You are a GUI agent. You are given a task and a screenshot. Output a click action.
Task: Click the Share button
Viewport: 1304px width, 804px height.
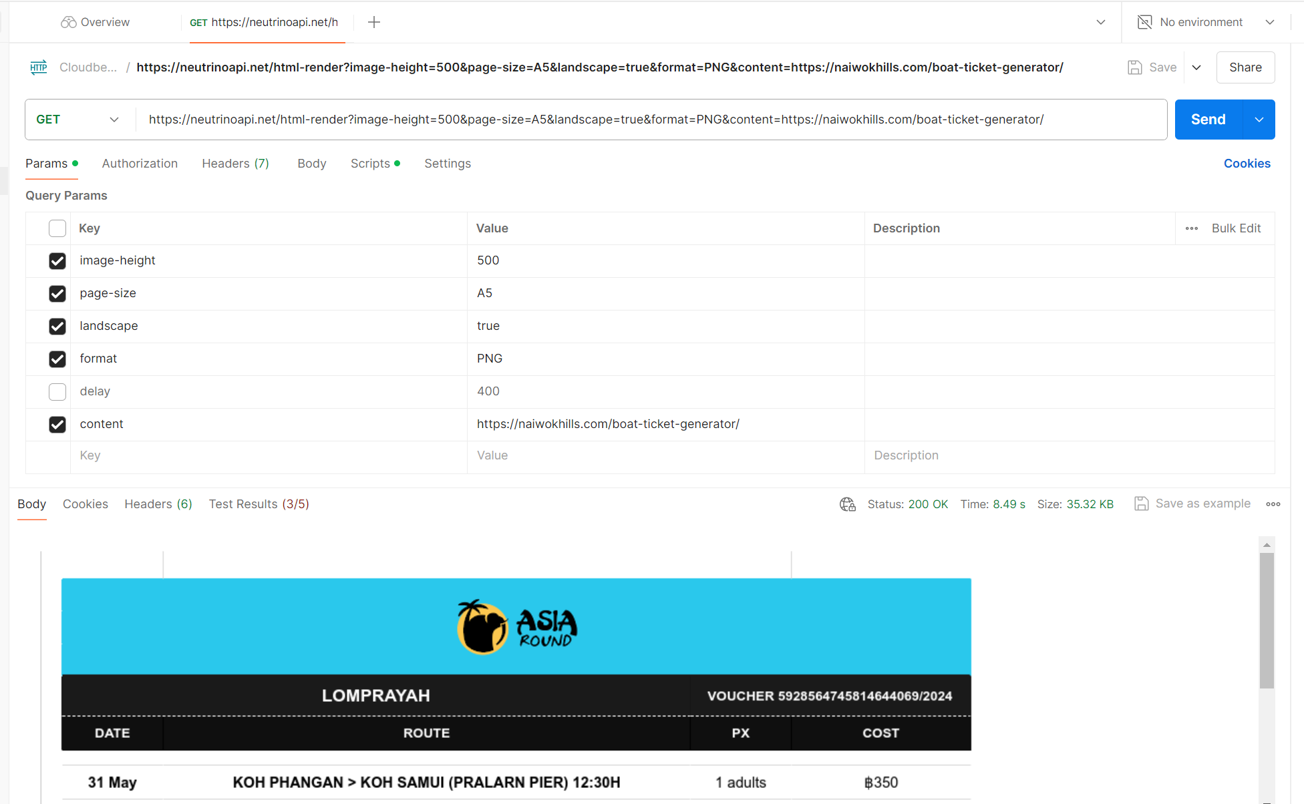[1245, 67]
